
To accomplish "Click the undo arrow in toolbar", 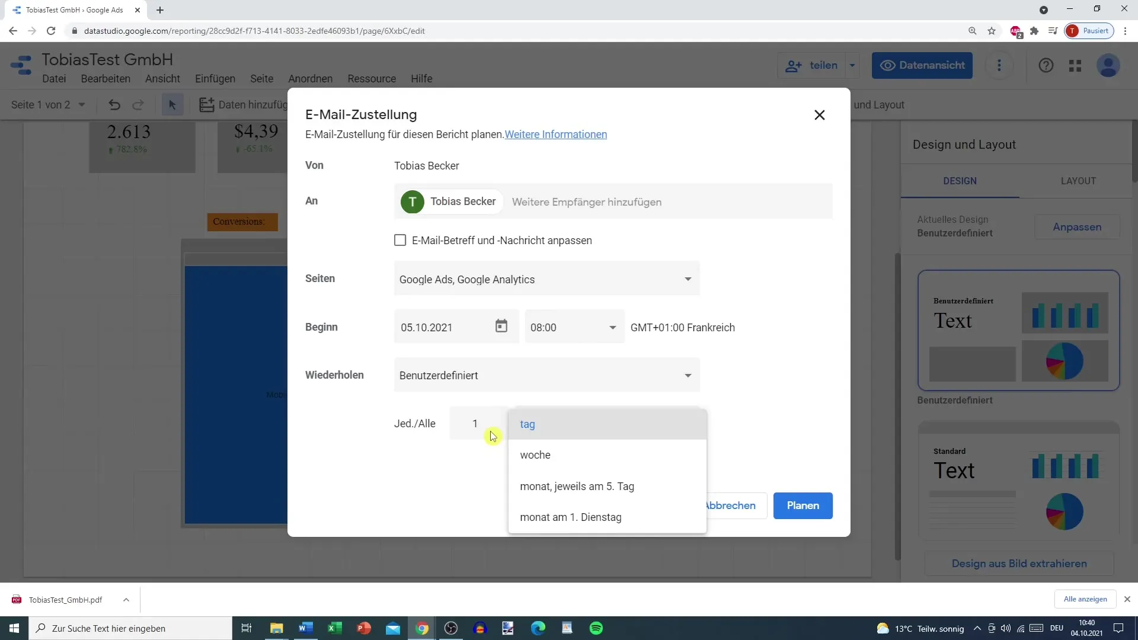I will click(x=114, y=105).
